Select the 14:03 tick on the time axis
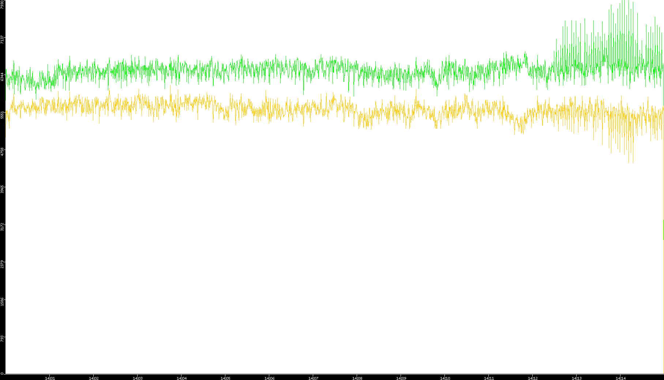Image resolution: width=664 pixels, height=380 pixels. (138, 378)
